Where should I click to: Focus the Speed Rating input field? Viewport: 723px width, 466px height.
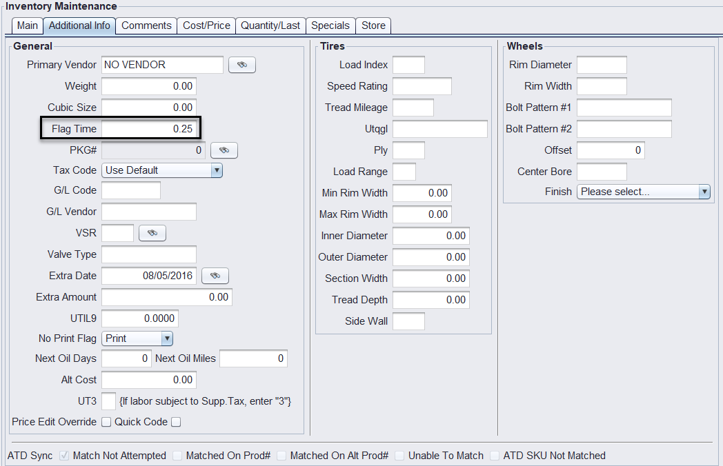pyautogui.click(x=422, y=86)
